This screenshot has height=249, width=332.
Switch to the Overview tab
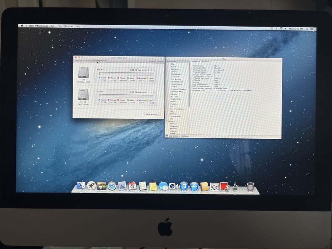78,60
